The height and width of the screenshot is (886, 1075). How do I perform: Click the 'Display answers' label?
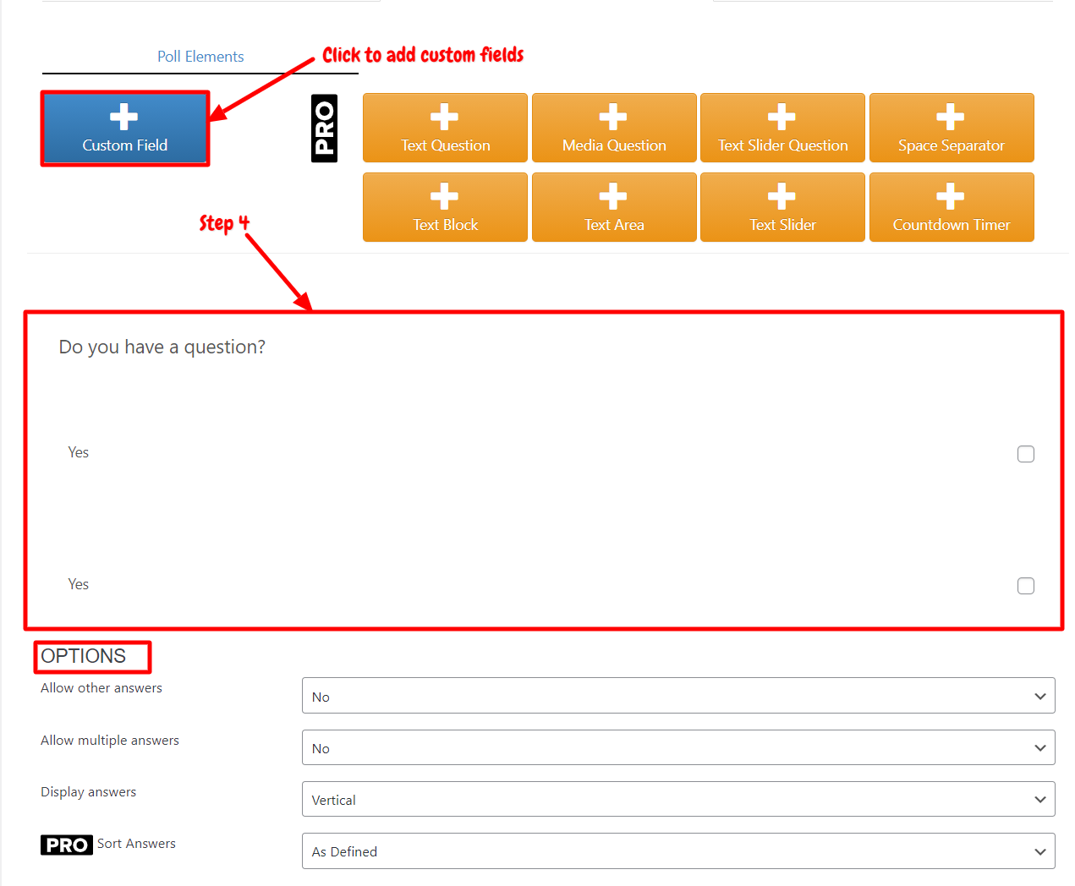pos(89,792)
